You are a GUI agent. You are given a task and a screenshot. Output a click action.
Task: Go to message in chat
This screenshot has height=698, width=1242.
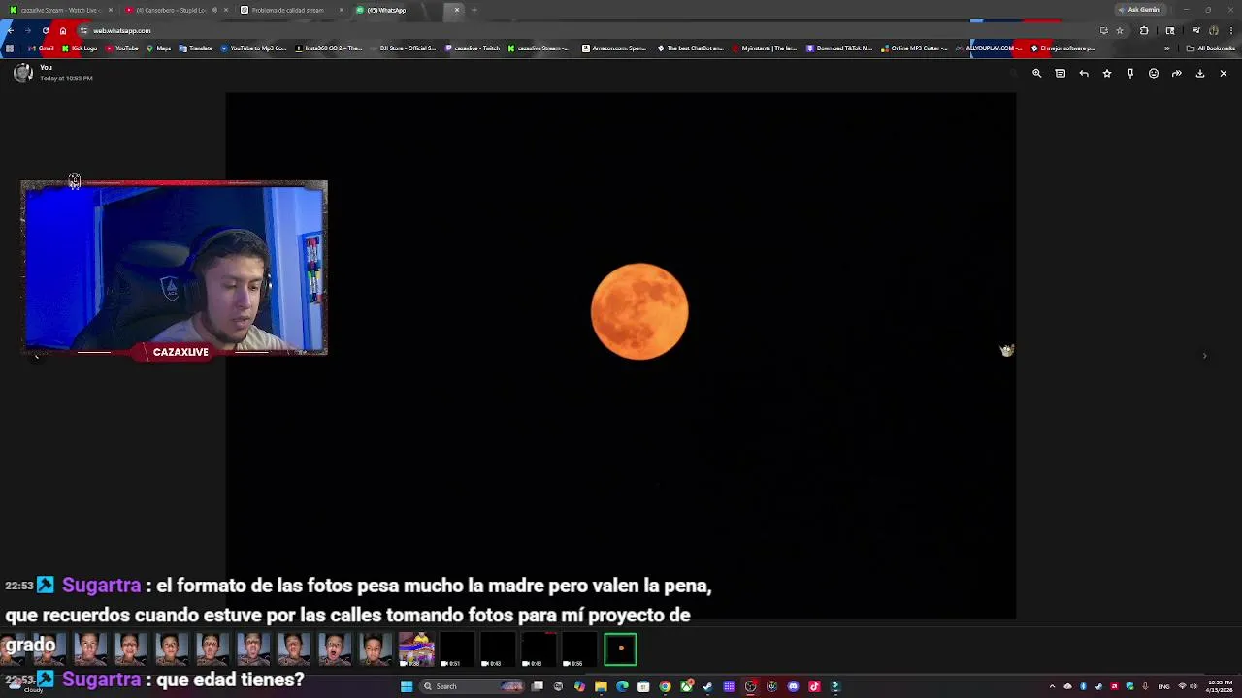[x=1061, y=74]
